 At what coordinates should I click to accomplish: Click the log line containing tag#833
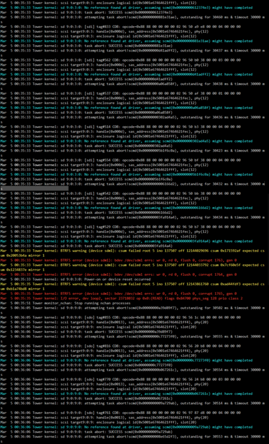[x=121, y=27]
